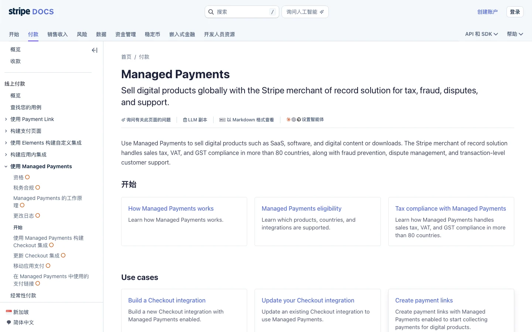Open Managed Payments 的工作原理 sidebar item

point(48,201)
